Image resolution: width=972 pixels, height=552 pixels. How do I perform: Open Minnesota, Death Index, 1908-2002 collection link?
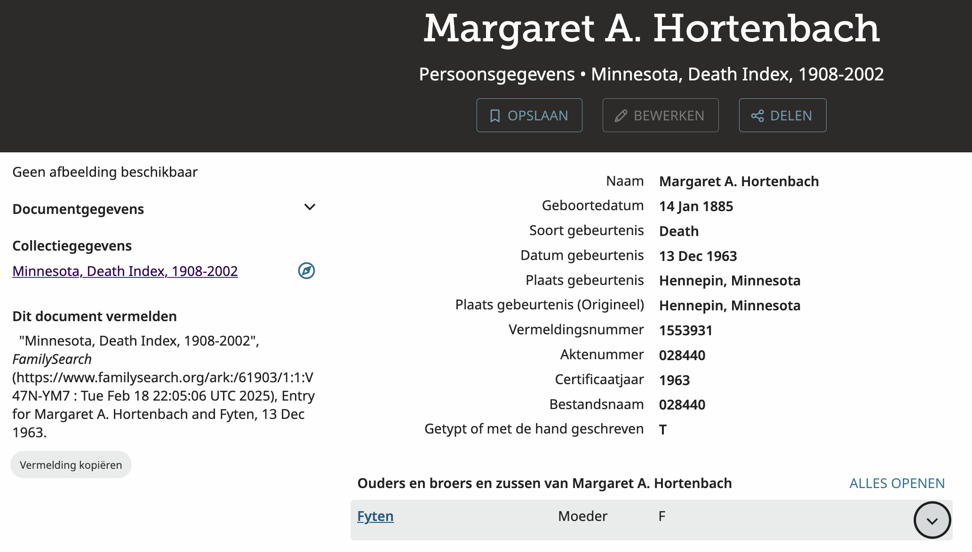click(125, 271)
